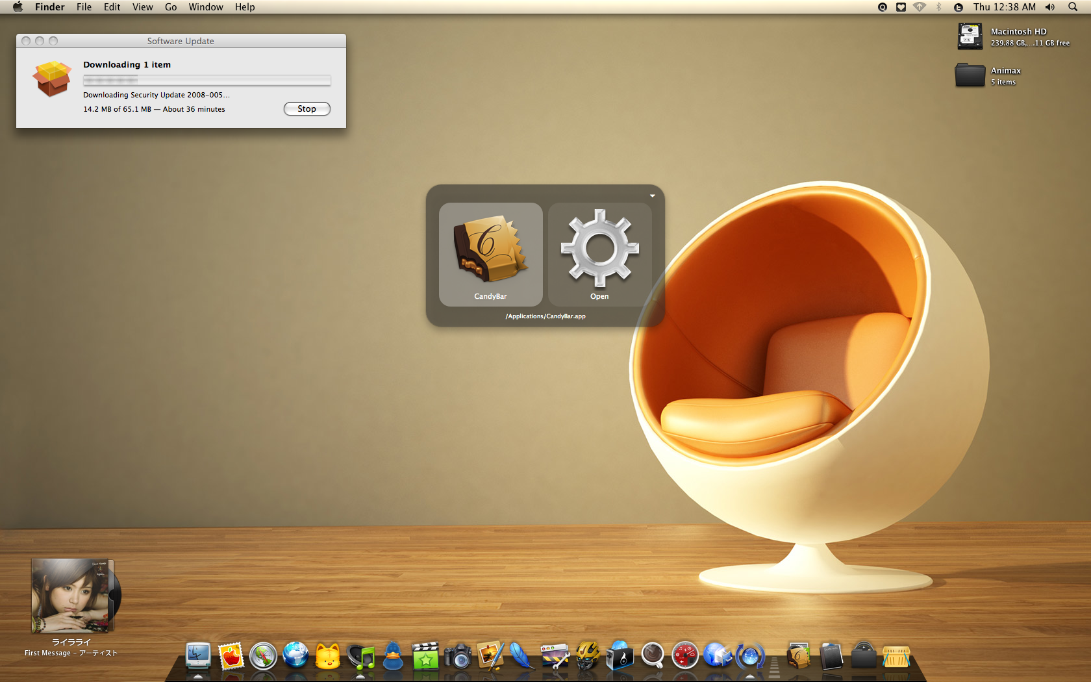Launch the DSLR camera icon in Dock

click(458, 656)
